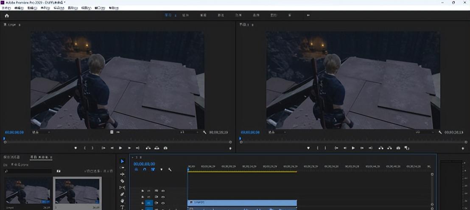
Task: Toggle V1 track output eye
Action: 163,203
